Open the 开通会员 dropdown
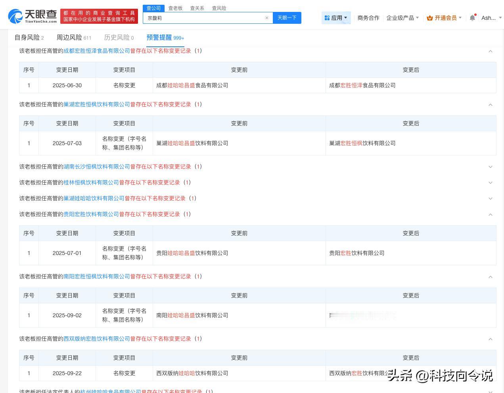The height and width of the screenshot is (393, 504). tap(444, 18)
